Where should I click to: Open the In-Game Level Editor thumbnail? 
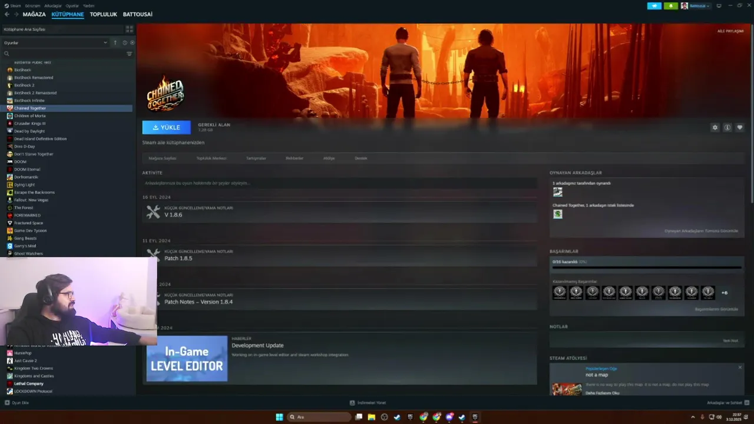point(187,359)
